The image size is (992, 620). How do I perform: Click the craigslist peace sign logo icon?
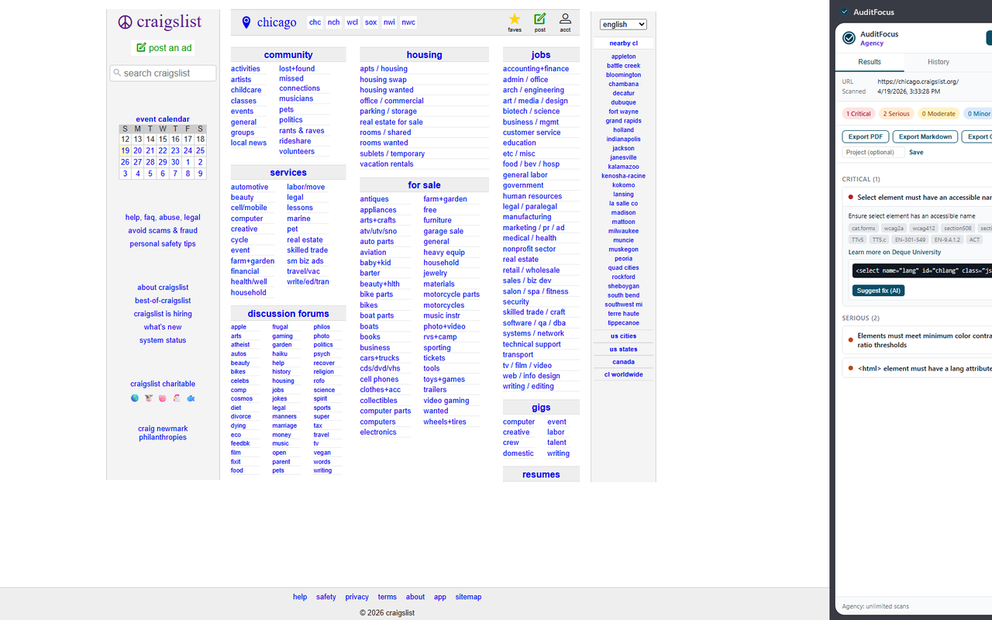tap(126, 22)
